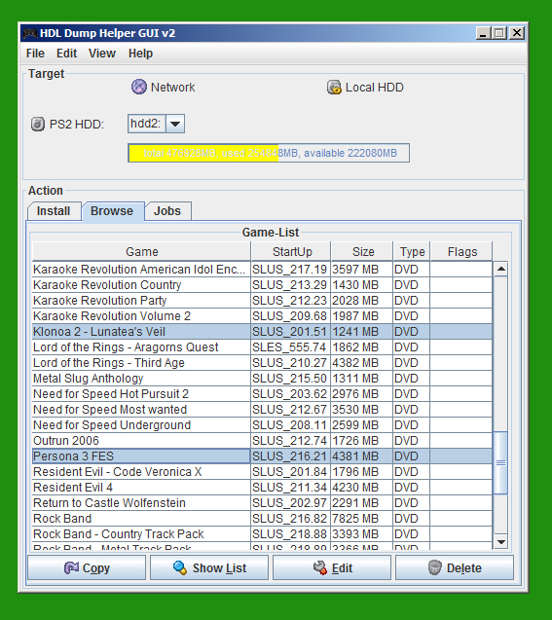Select Need for Speed Underground row

tap(262, 425)
